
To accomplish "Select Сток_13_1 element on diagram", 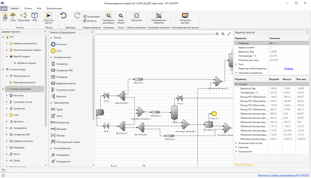I will (214, 114).
